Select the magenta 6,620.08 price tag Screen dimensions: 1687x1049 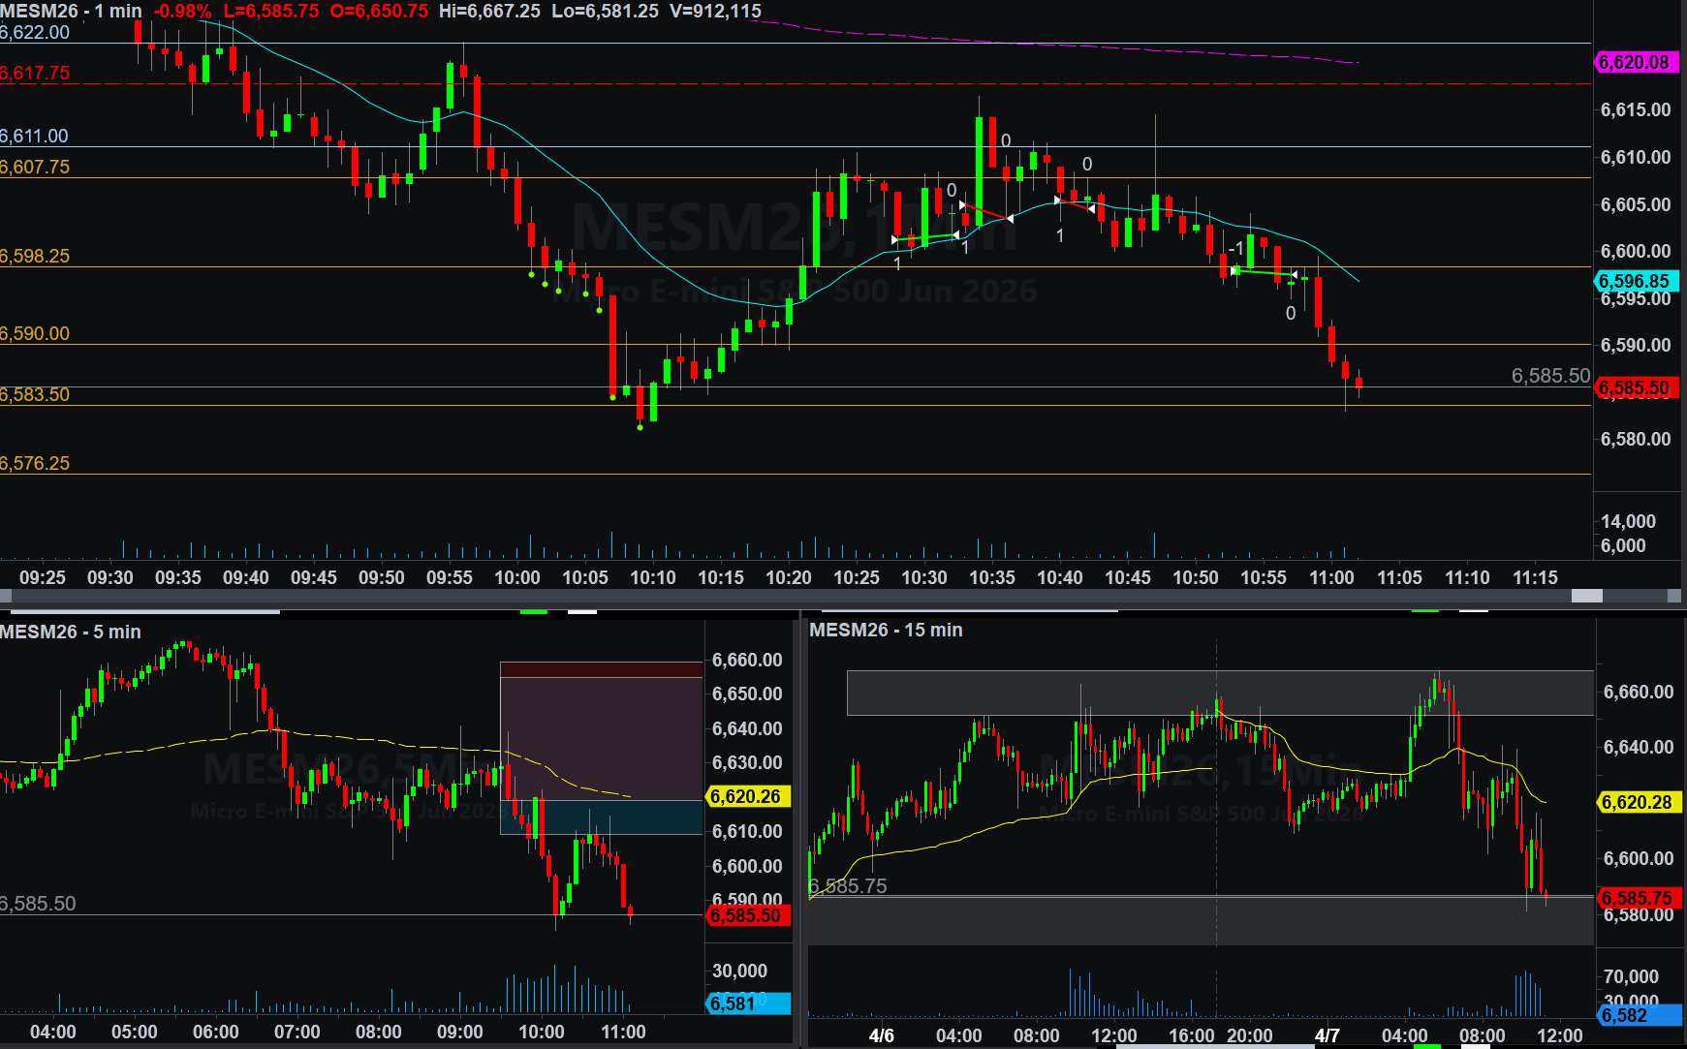1634,62
